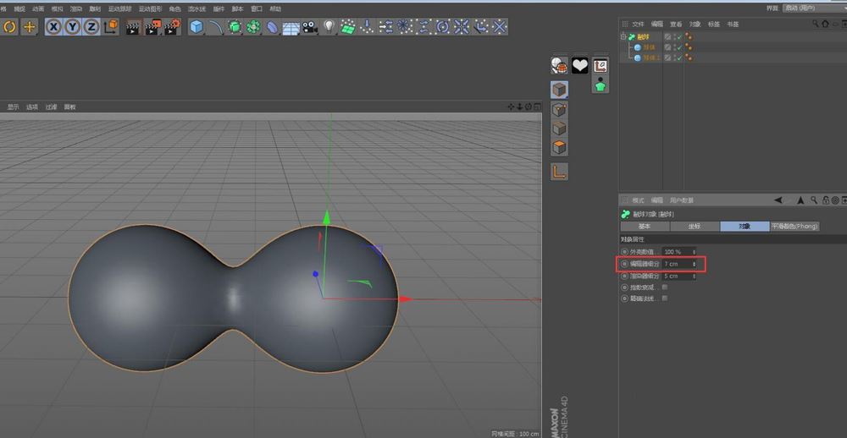The width and height of the screenshot is (847, 438).
Task: Click the Z-axis lock icon
Action: [x=91, y=27]
